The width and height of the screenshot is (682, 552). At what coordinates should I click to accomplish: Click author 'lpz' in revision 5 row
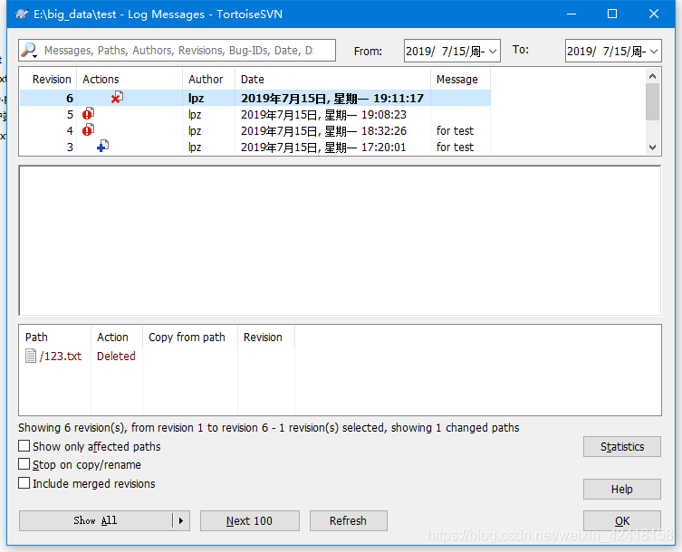tap(195, 115)
